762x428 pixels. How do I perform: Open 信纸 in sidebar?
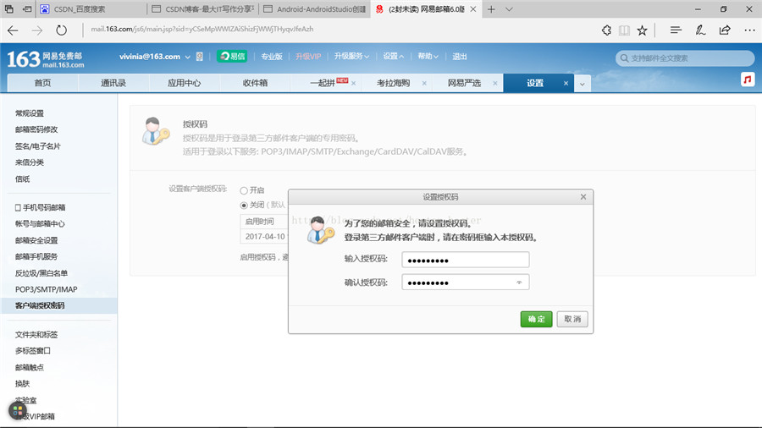[x=22, y=179]
